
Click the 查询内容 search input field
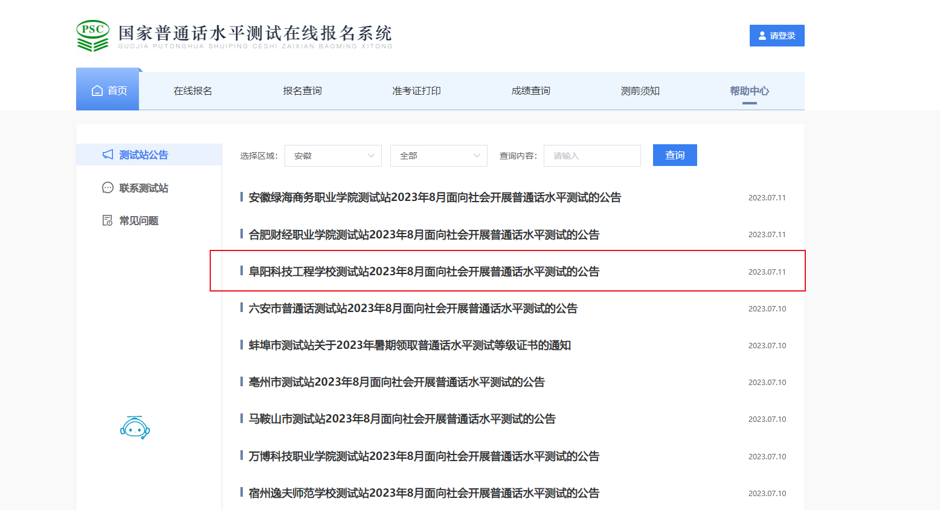(592, 156)
